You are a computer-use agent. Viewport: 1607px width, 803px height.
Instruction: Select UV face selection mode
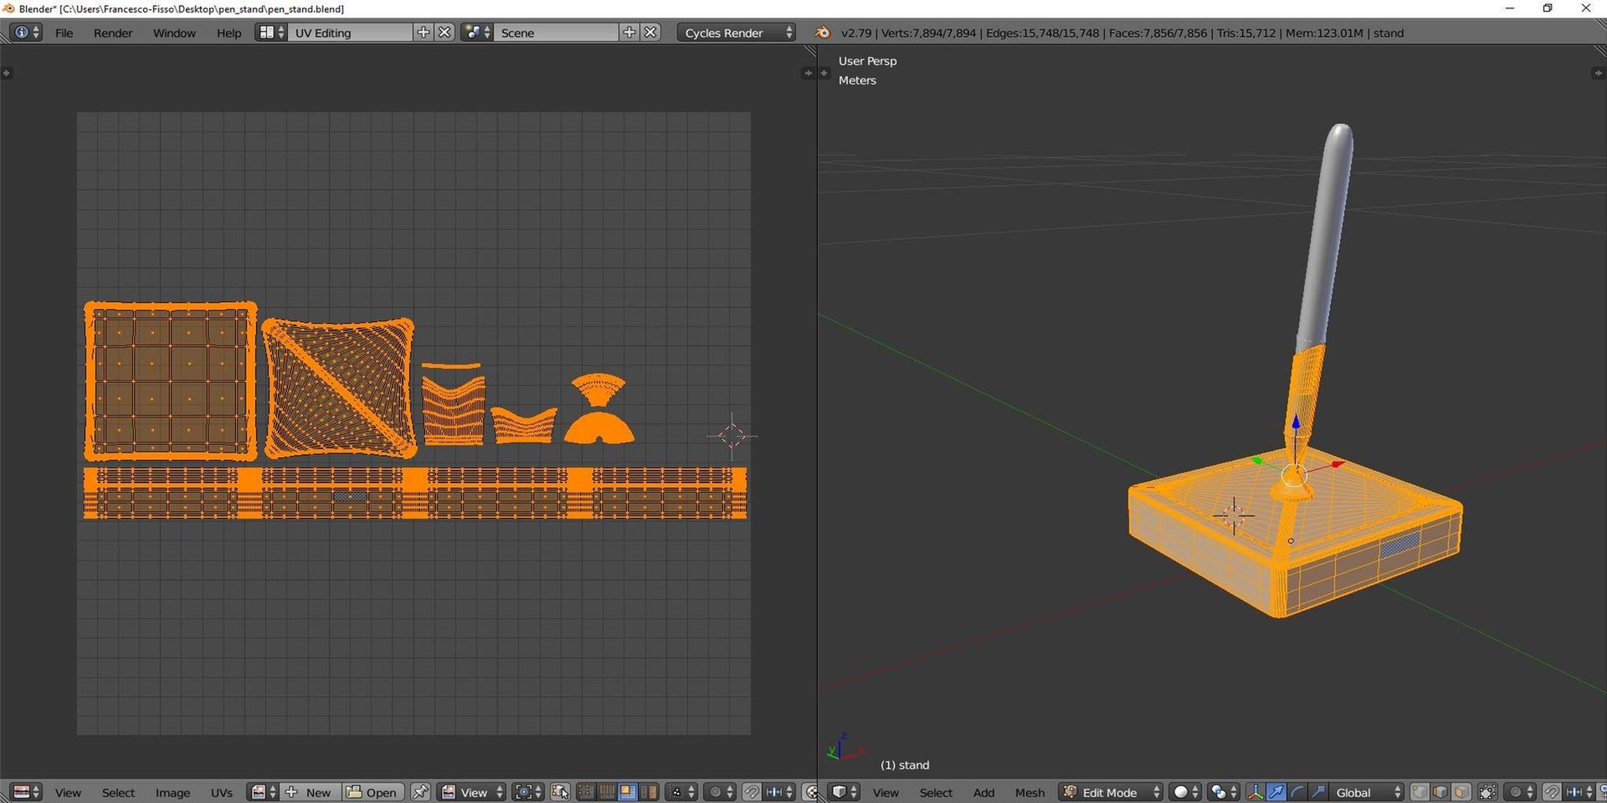(x=627, y=792)
